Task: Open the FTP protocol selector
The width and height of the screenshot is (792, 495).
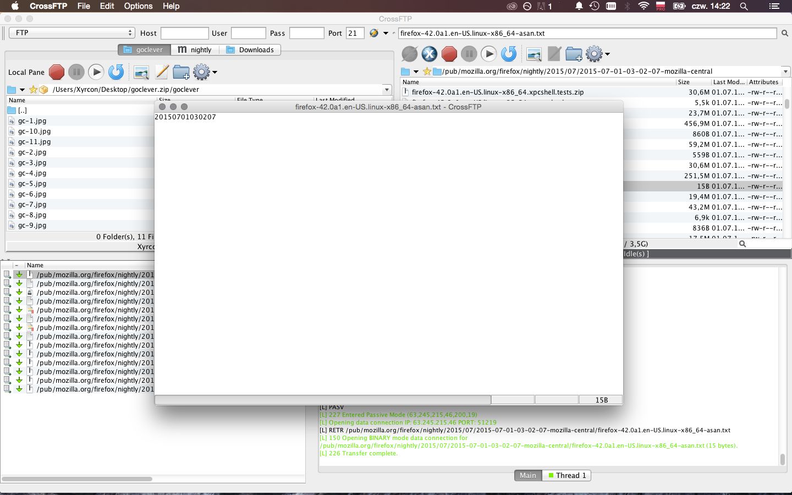Action: pyautogui.click(x=71, y=33)
